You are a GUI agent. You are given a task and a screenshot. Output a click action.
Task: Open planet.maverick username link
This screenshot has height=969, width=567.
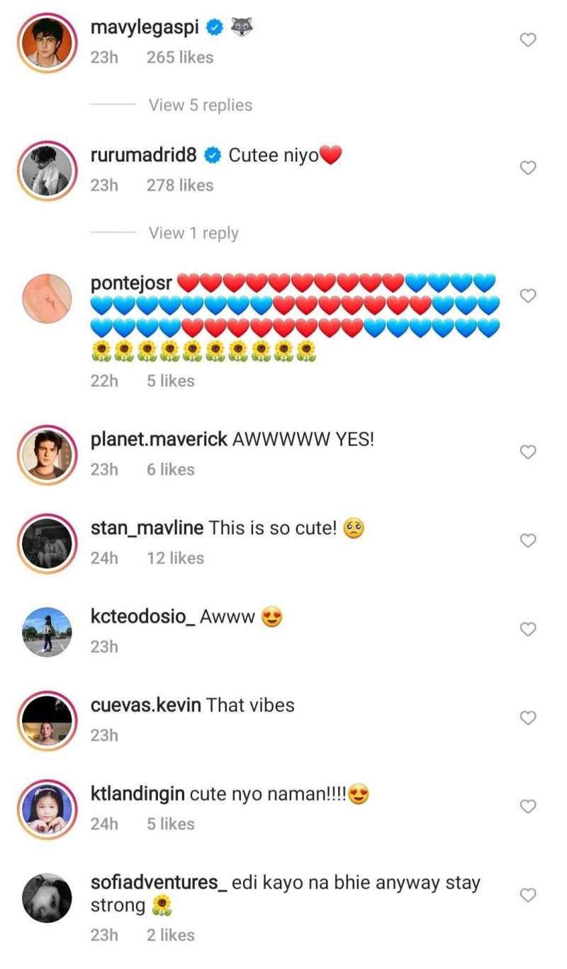(159, 439)
